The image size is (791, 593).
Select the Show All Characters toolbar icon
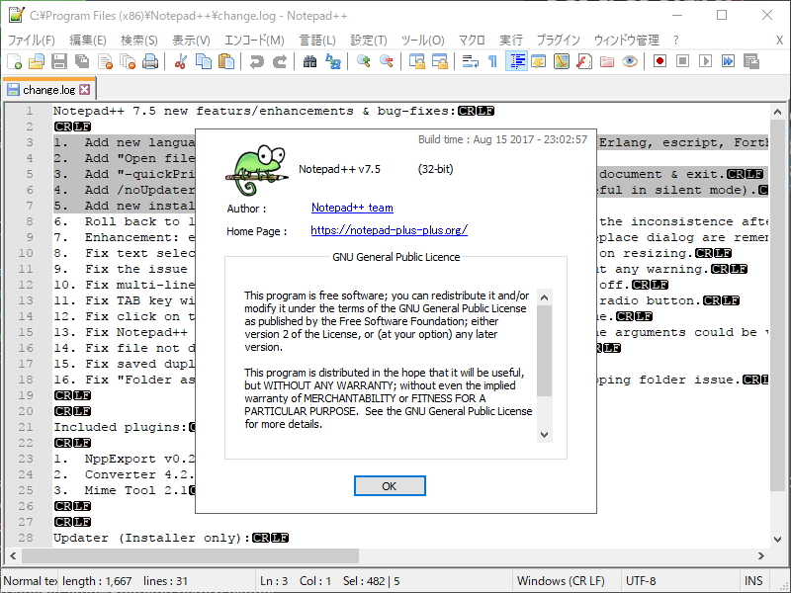tap(492, 61)
